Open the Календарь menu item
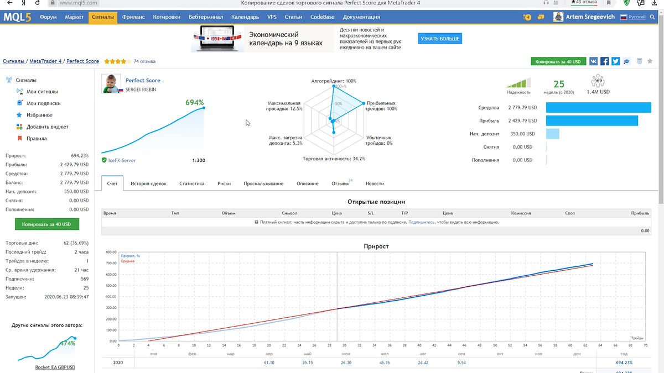The width and height of the screenshot is (664, 373). [245, 17]
